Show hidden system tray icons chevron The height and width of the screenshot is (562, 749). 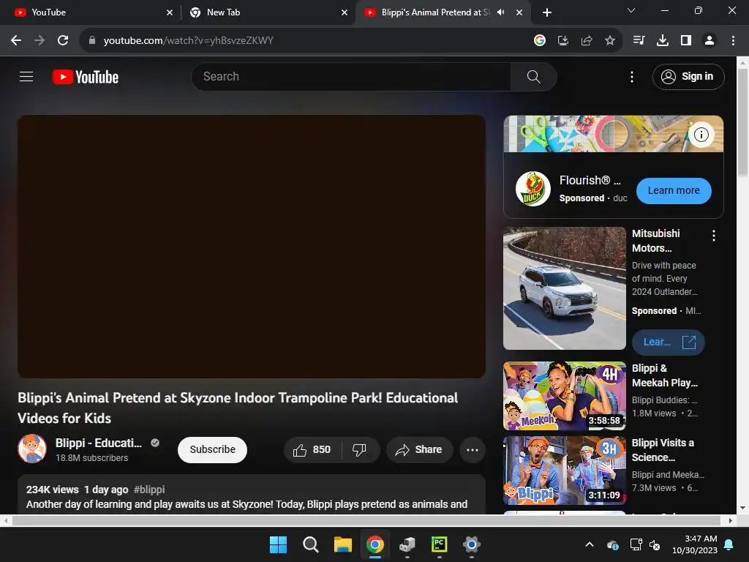pyautogui.click(x=590, y=544)
